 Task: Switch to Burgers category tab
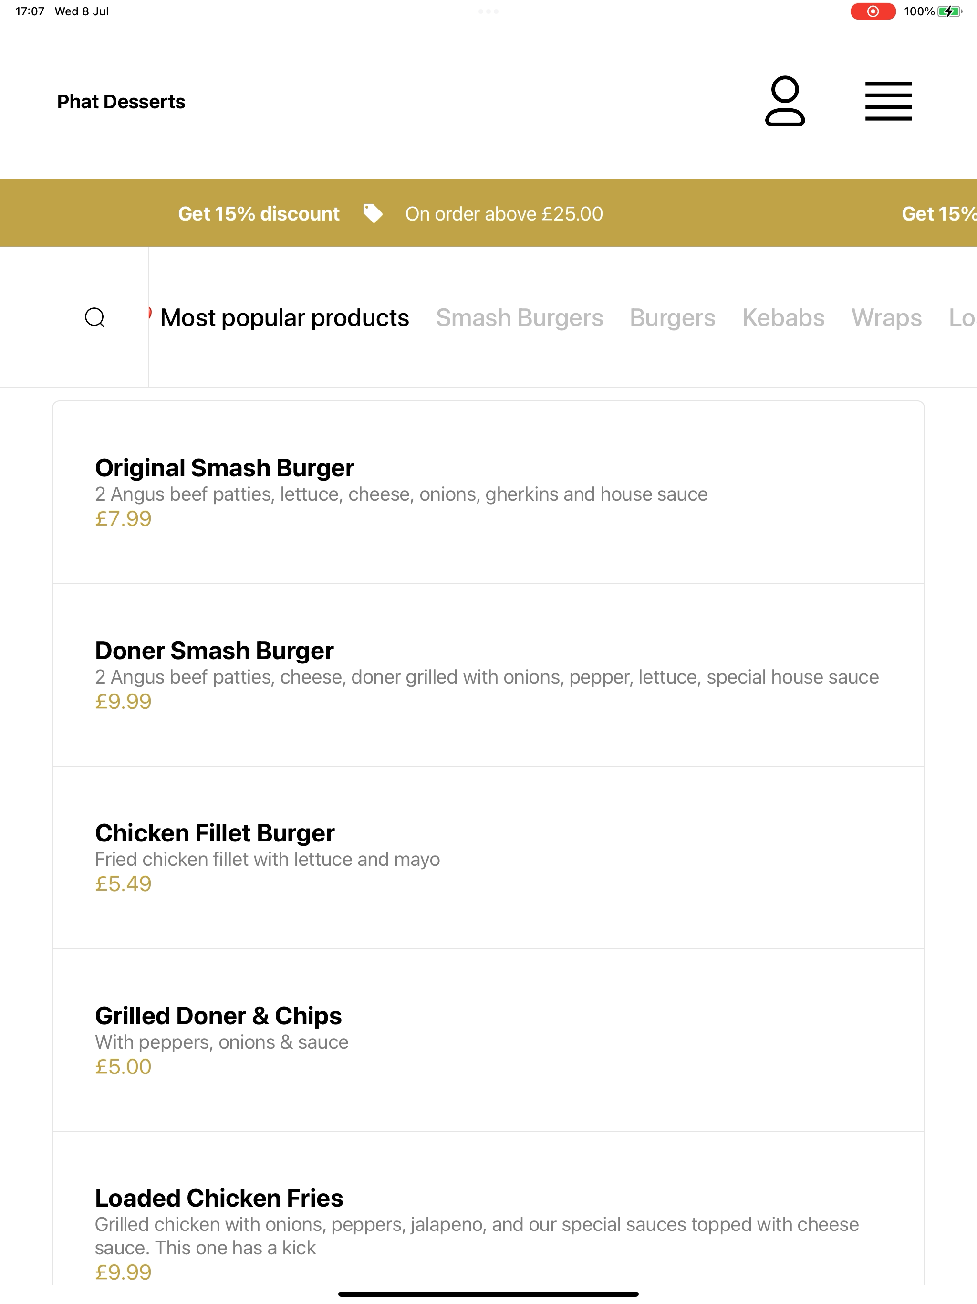(x=672, y=318)
